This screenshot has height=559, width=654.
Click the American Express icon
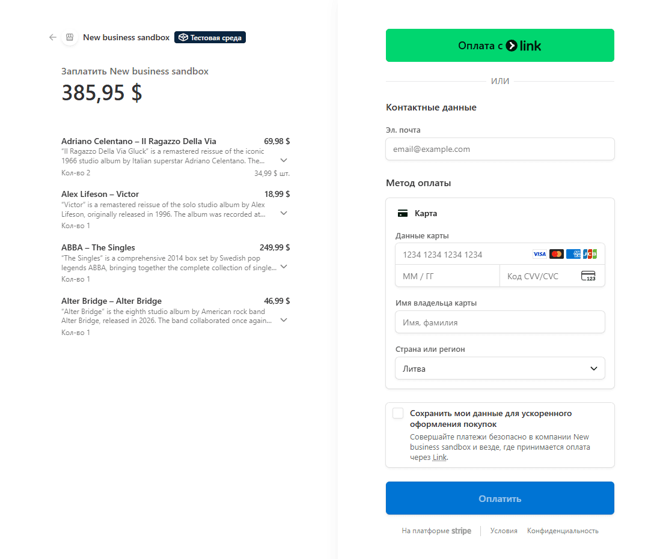point(573,254)
